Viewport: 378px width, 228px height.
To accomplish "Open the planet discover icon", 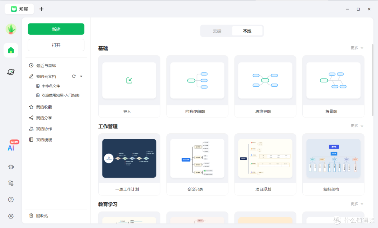I will (x=11, y=72).
